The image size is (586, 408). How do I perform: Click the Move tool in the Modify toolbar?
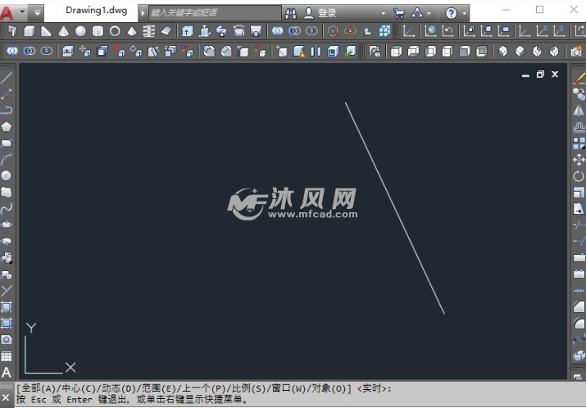click(579, 160)
